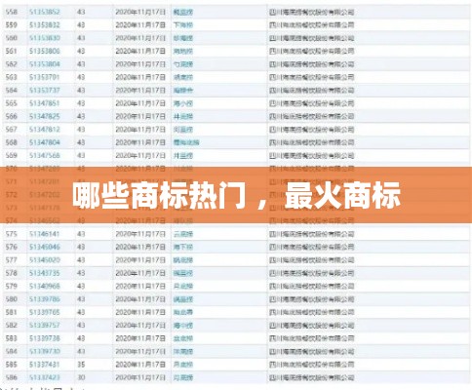Open registration number 51339757 in row 582
Viewport: 472px width, 390px height.
tap(45, 326)
